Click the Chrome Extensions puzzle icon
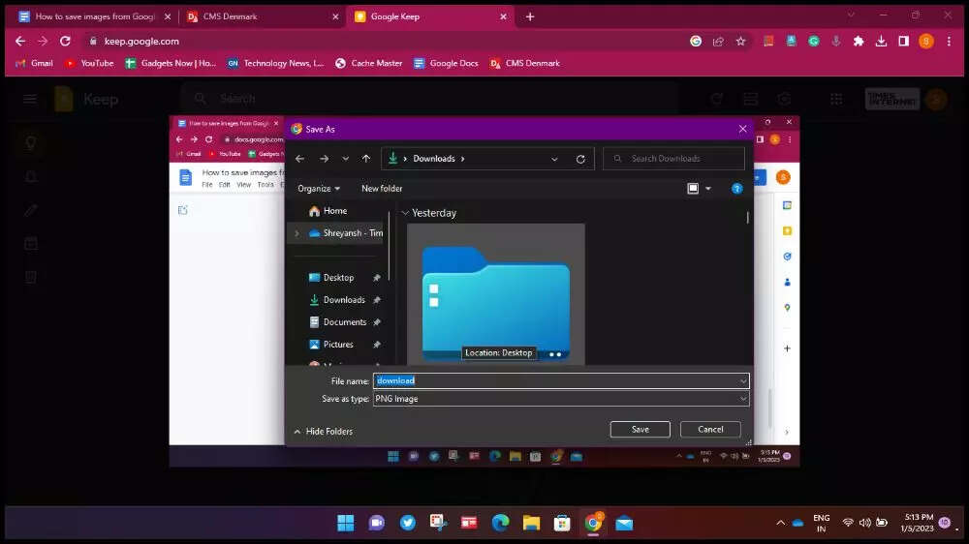 [x=859, y=42]
